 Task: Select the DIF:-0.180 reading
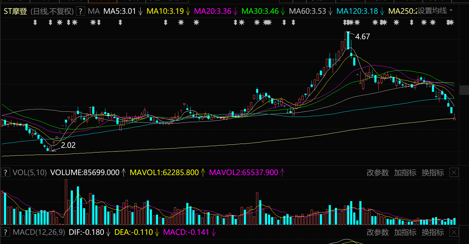pyautogui.click(x=86, y=232)
